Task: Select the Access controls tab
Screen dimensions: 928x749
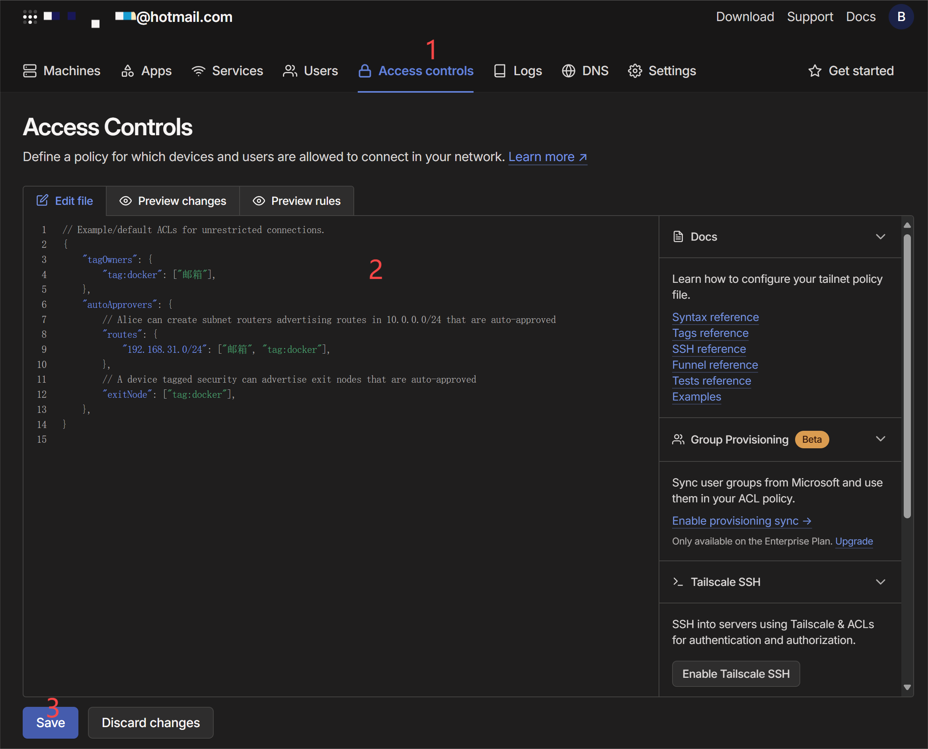Action: pos(416,71)
